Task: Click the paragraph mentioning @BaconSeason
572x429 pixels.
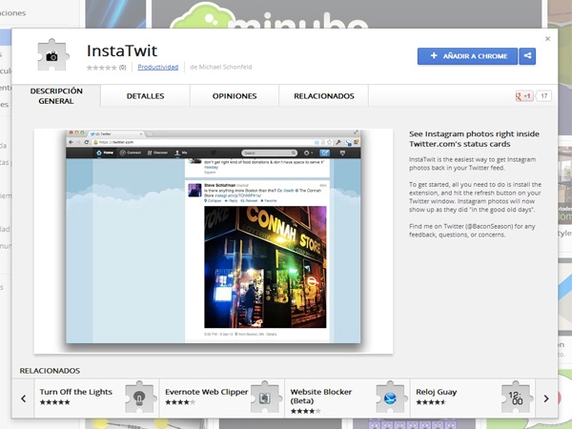Action: 472,230
